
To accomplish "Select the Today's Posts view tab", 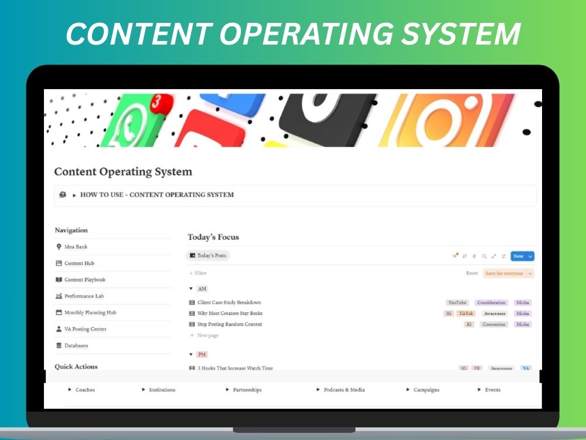I will [208, 256].
